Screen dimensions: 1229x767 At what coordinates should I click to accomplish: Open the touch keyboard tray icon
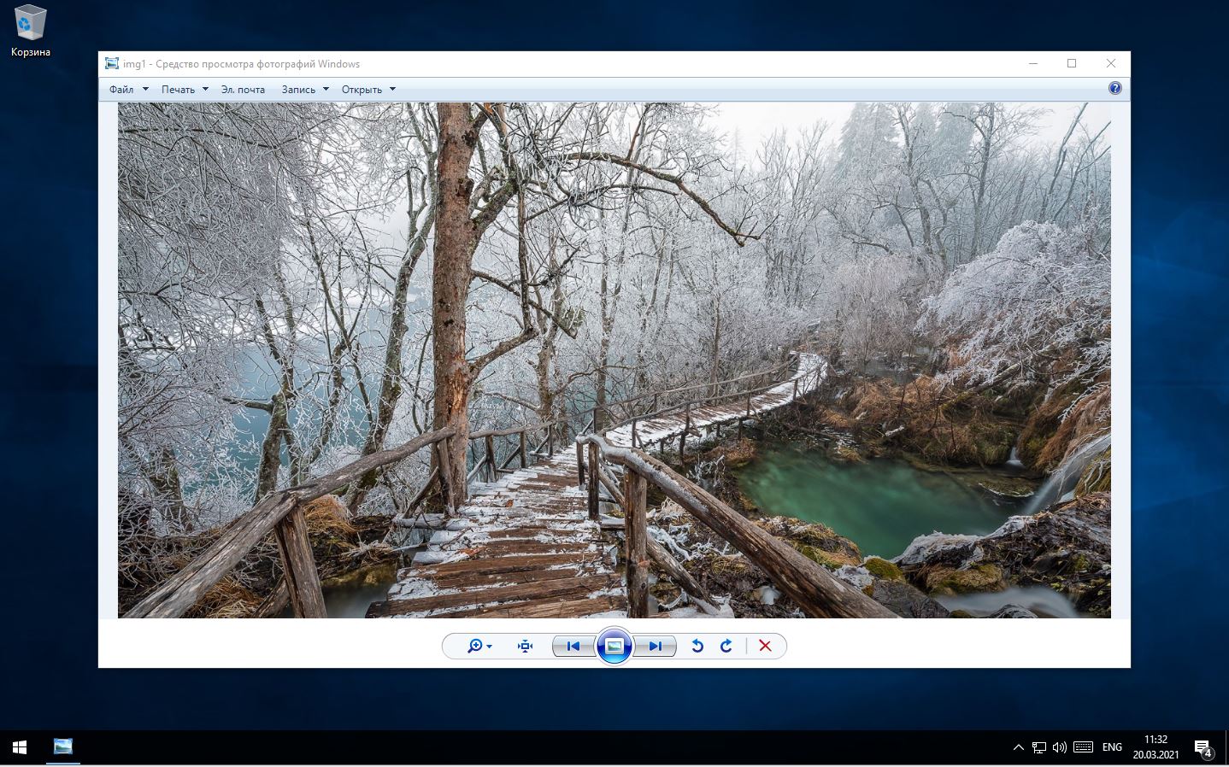[x=1083, y=747]
